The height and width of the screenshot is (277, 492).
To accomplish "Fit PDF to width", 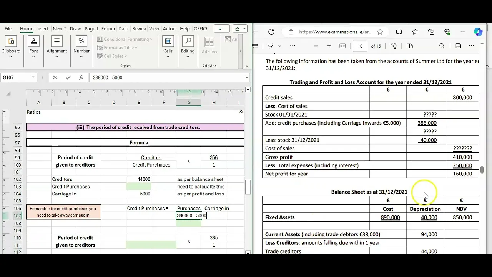I will [342, 46].
